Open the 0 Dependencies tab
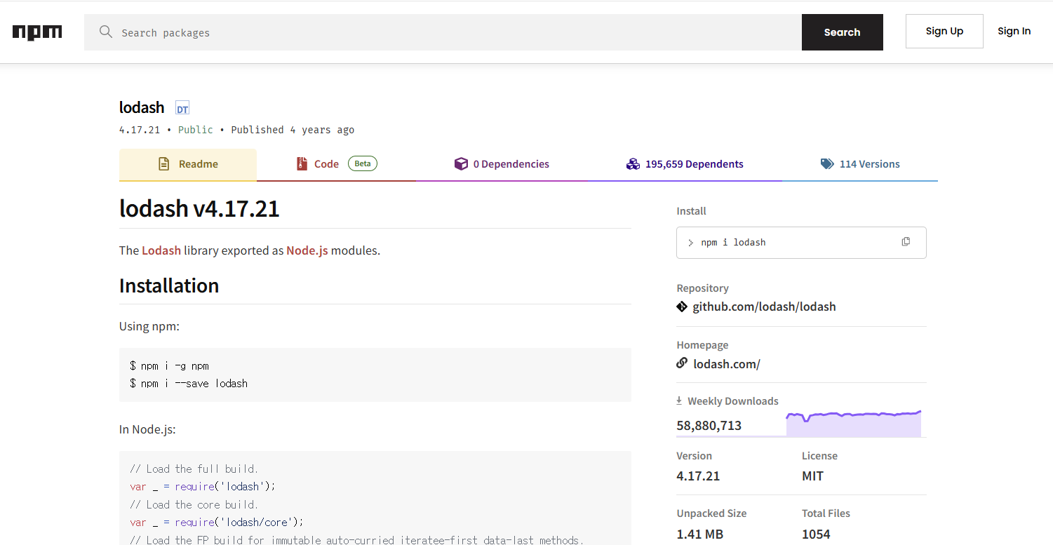This screenshot has width=1053, height=545. tap(502, 164)
